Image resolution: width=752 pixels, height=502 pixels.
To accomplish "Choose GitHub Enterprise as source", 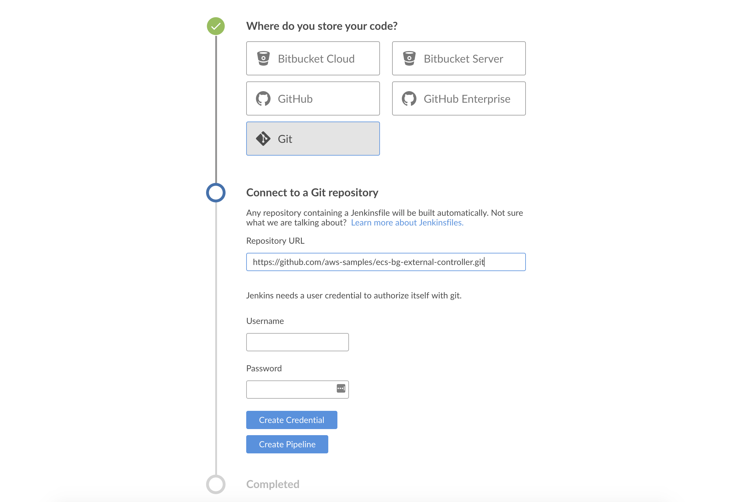I will 459,98.
